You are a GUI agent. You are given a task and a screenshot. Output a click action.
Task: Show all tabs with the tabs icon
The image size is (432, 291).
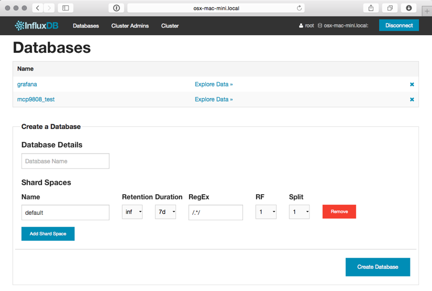pos(390,8)
